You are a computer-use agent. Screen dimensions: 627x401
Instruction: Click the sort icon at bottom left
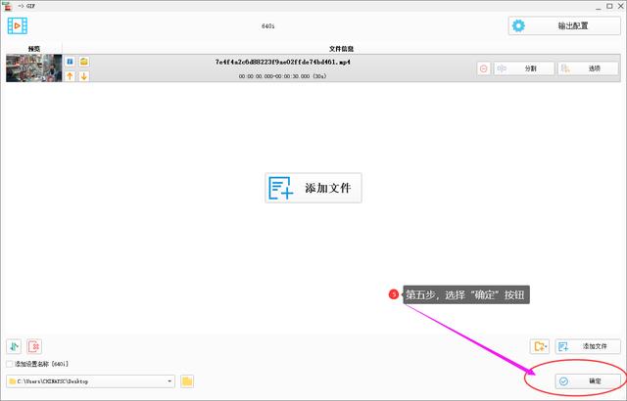click(14, 346)
